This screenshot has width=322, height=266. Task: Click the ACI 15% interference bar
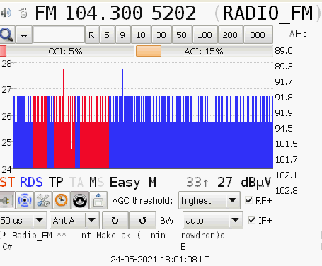205,51
